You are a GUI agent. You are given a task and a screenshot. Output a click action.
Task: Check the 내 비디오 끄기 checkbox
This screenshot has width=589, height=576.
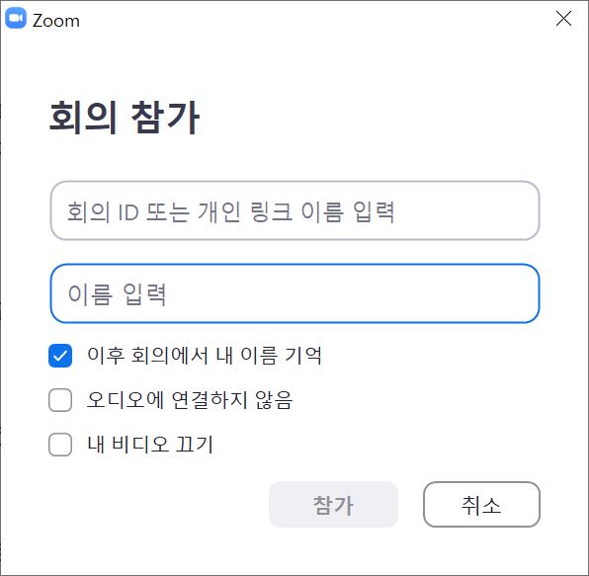click(60, 445)
